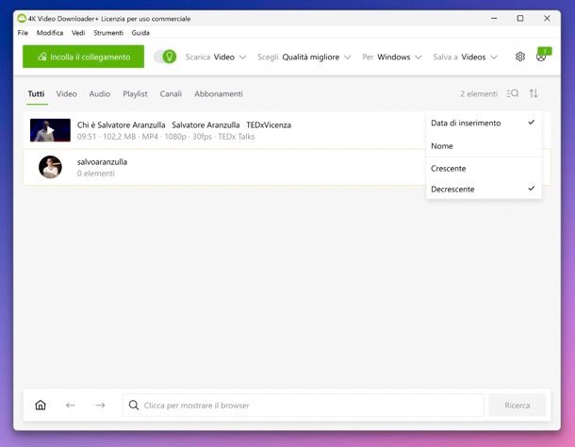Open the Strumenti menu
The width and height of the screenshot is (575, 447).
tap(108, 33)
